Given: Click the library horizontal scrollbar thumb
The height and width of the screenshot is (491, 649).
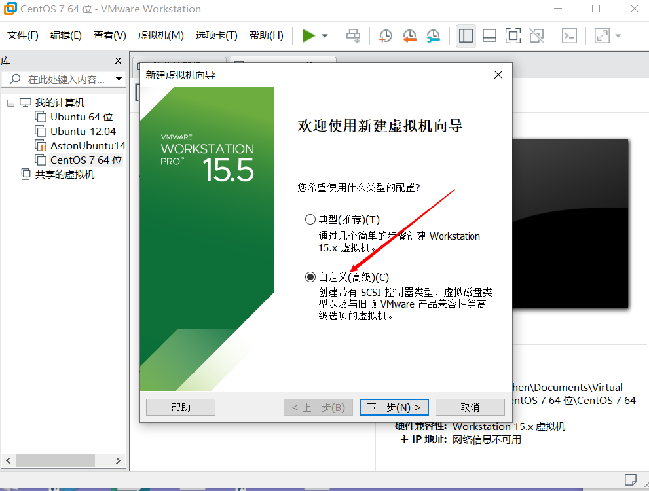Looking at the screenshot, I should [55, 460].
